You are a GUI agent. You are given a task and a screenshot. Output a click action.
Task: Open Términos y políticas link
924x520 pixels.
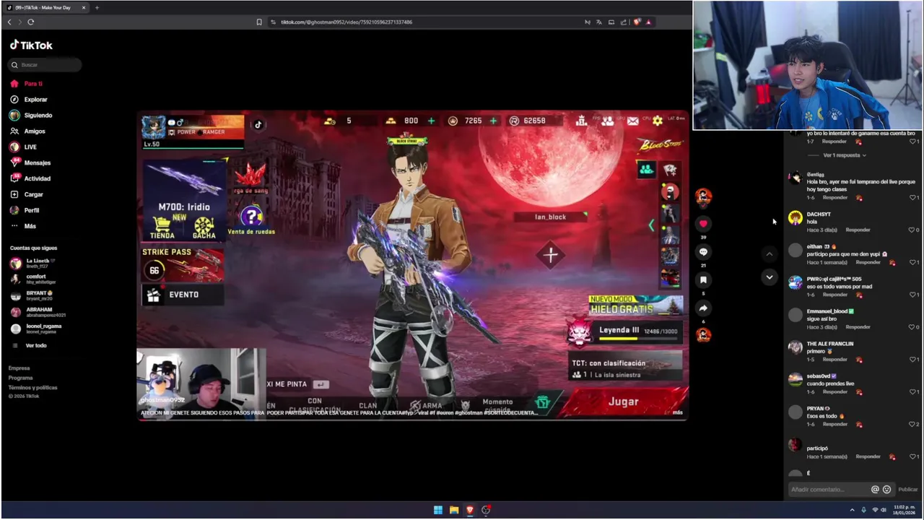[x=32, y=388]
